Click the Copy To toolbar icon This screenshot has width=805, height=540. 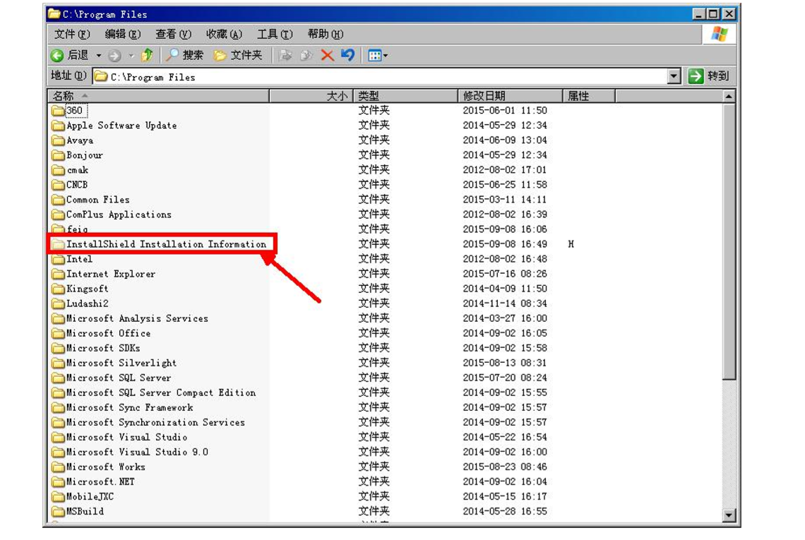(306, 55)
